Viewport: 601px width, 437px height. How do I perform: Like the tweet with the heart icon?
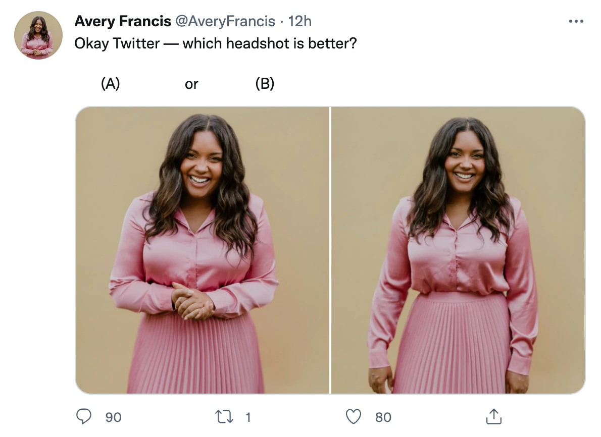click(x=354, y=417)
